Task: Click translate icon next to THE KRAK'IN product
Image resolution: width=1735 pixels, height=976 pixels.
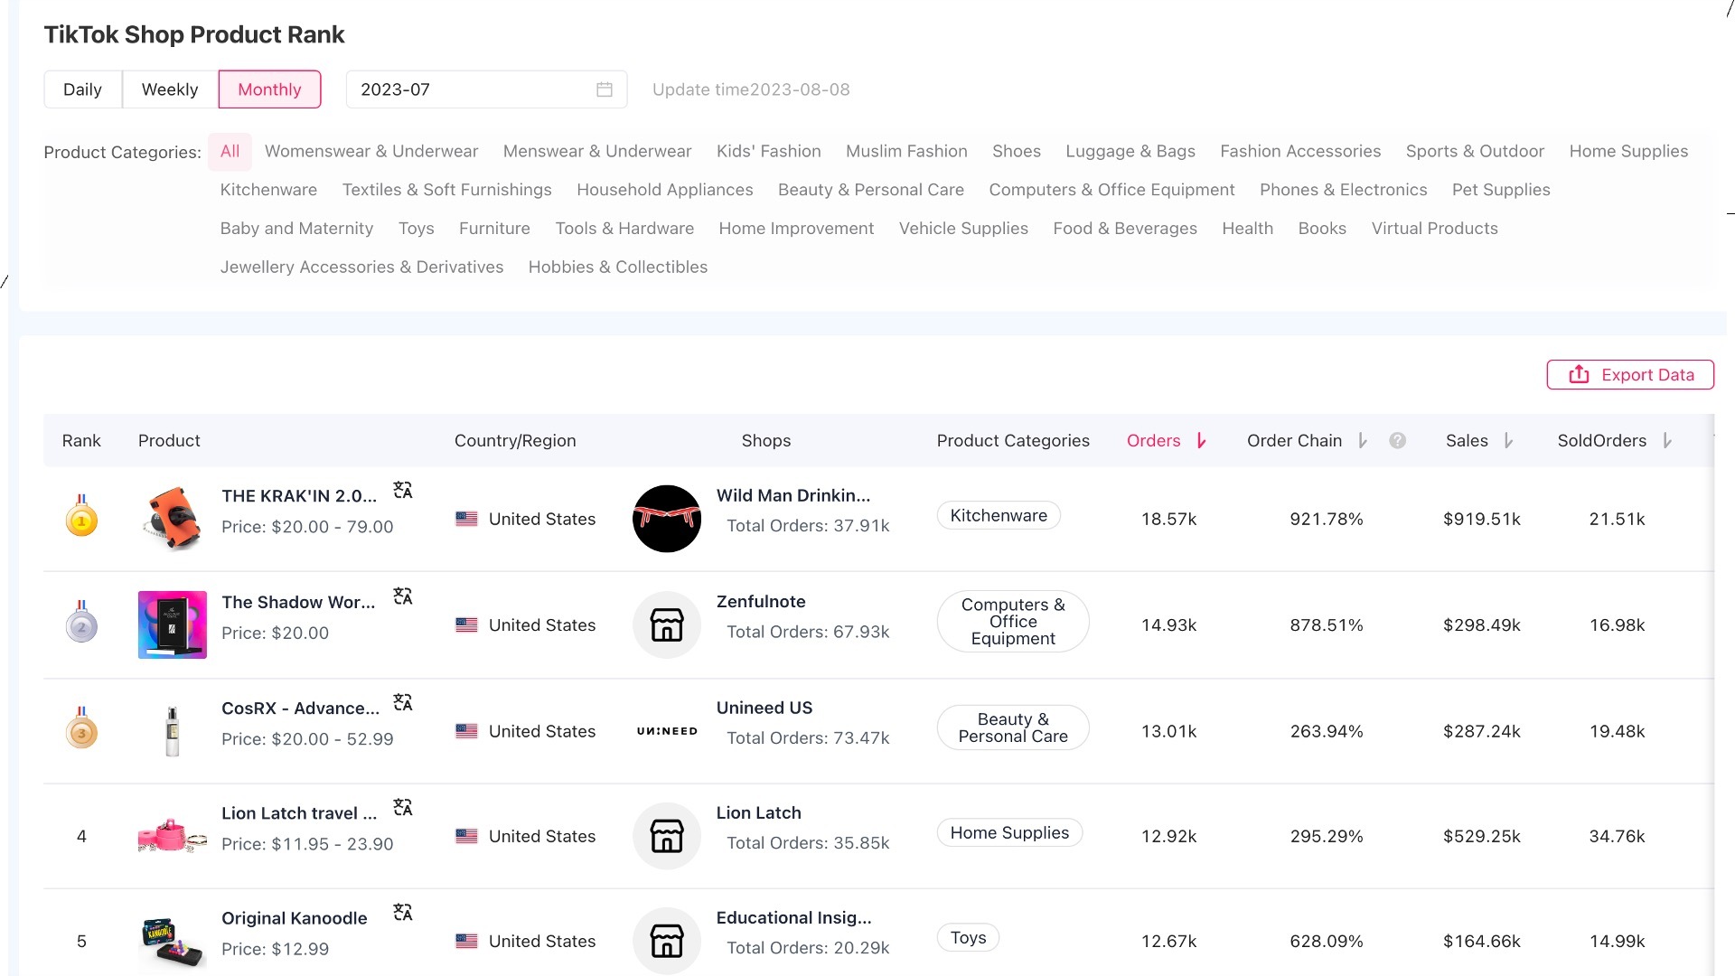Action: [x=403, y=491]
